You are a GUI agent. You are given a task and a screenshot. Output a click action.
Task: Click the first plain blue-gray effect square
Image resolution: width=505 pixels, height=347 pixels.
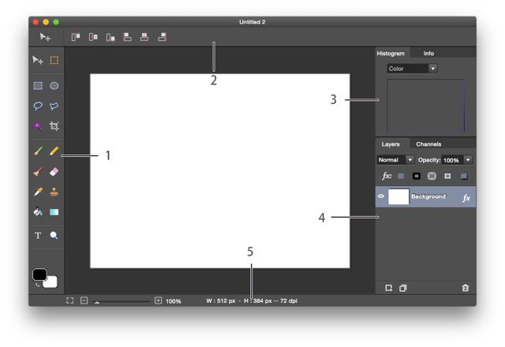401,176
